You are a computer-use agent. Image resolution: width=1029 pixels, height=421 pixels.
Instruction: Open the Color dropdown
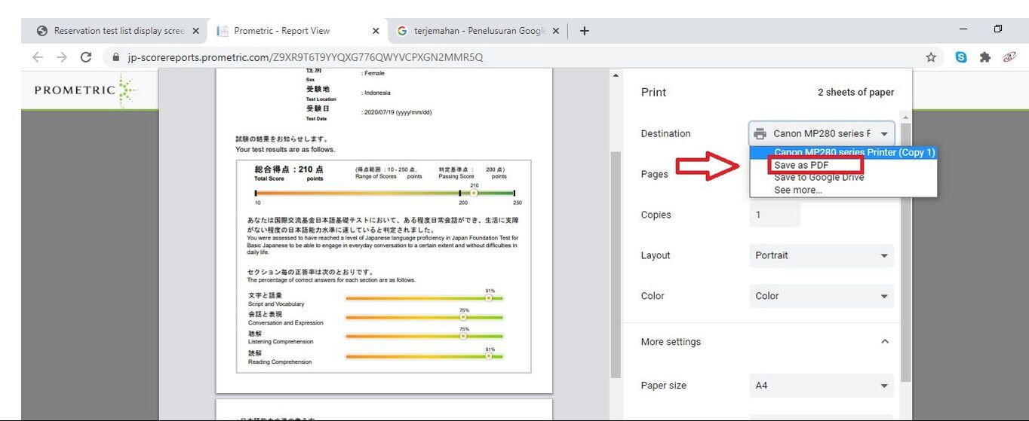pos(822,296)
